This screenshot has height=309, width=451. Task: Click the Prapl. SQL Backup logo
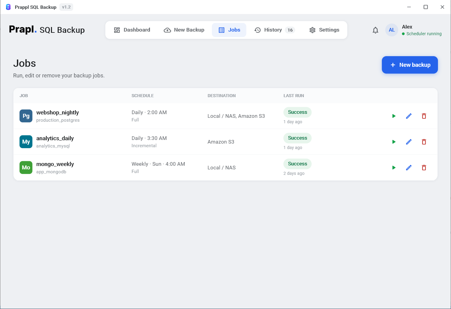(x=47, y=30)
